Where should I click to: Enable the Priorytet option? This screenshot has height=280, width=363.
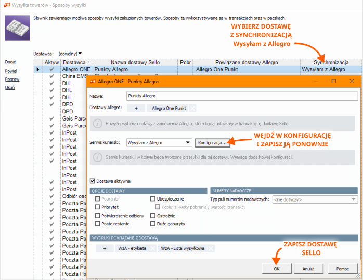[98, 207]
